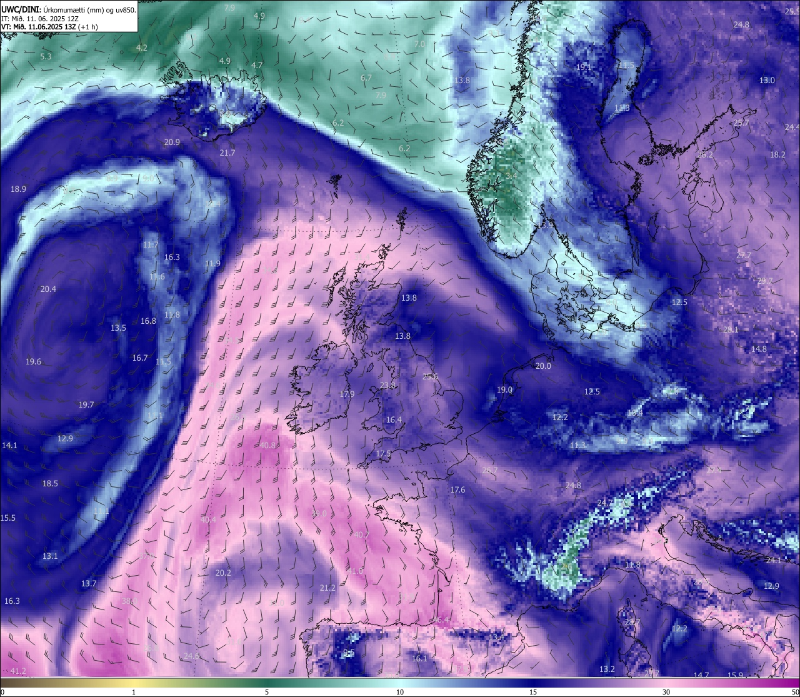Click the 41.2 value on the map
Image resolution: width=800 pixels, height=697 pixels.
[x=18, y=671]
